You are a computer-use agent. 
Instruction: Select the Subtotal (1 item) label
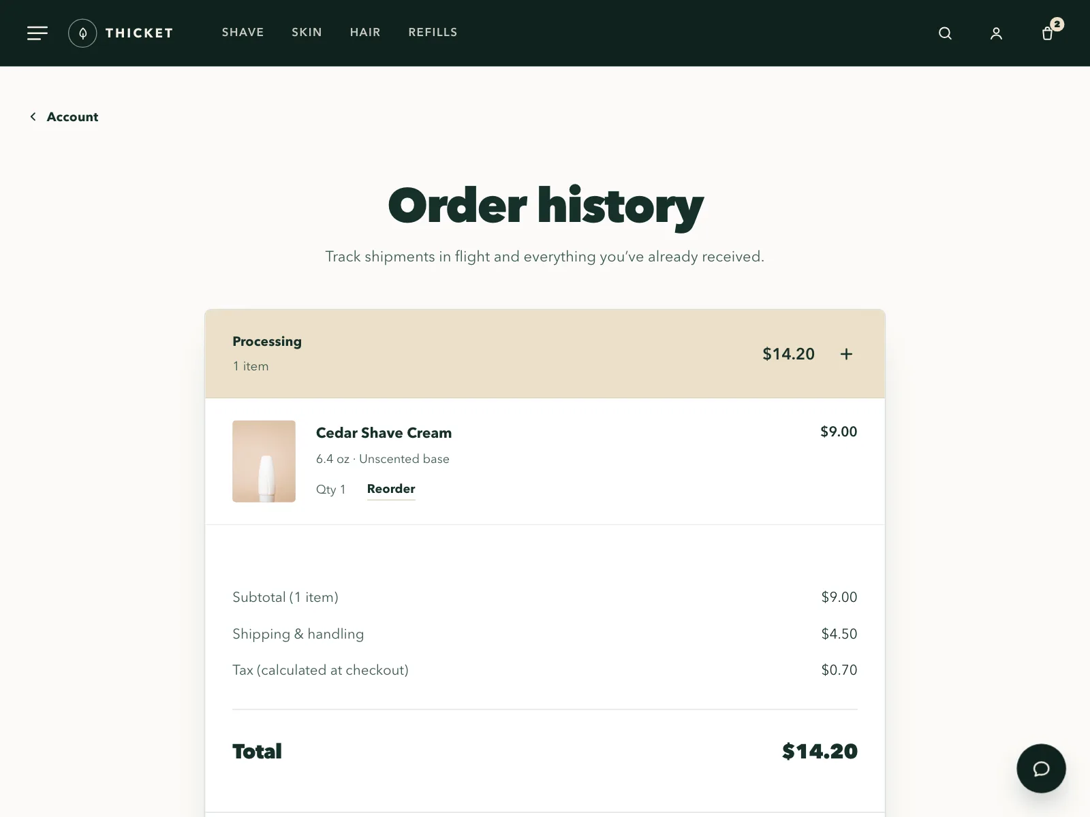pos(285,597)
